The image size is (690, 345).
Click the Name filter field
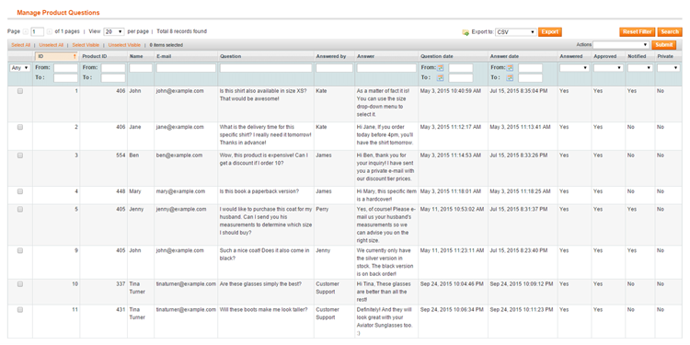[x=141, y=68]
